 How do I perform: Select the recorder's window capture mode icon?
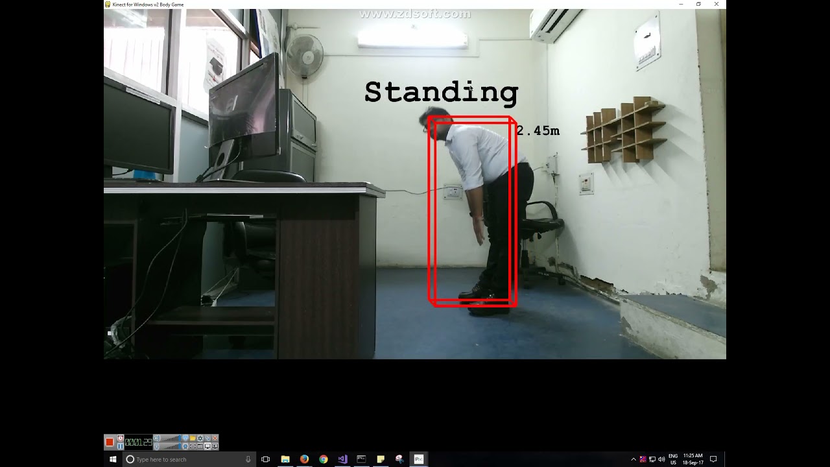pos(200,446)
